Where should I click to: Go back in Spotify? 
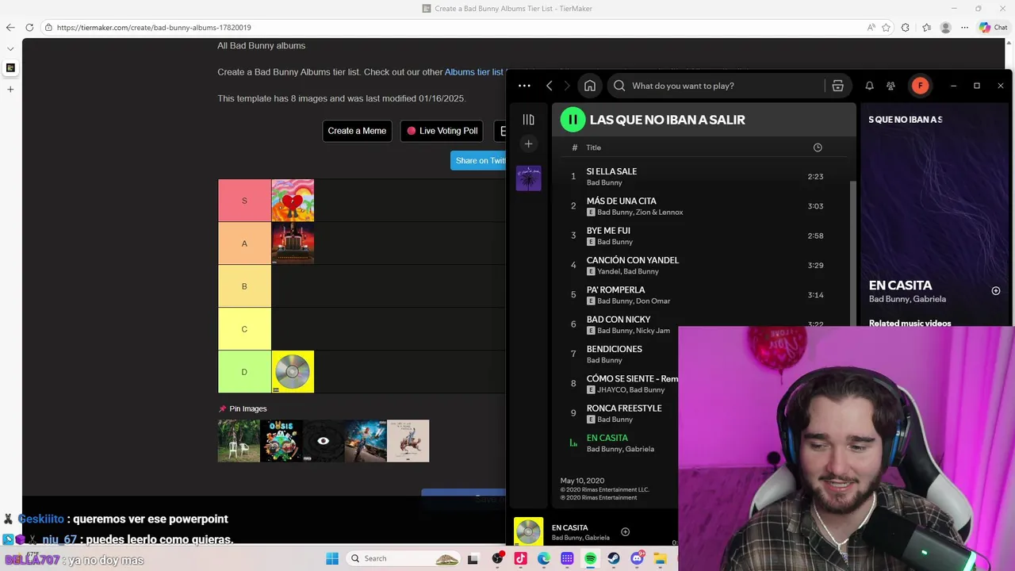click(x=549, y=86)
